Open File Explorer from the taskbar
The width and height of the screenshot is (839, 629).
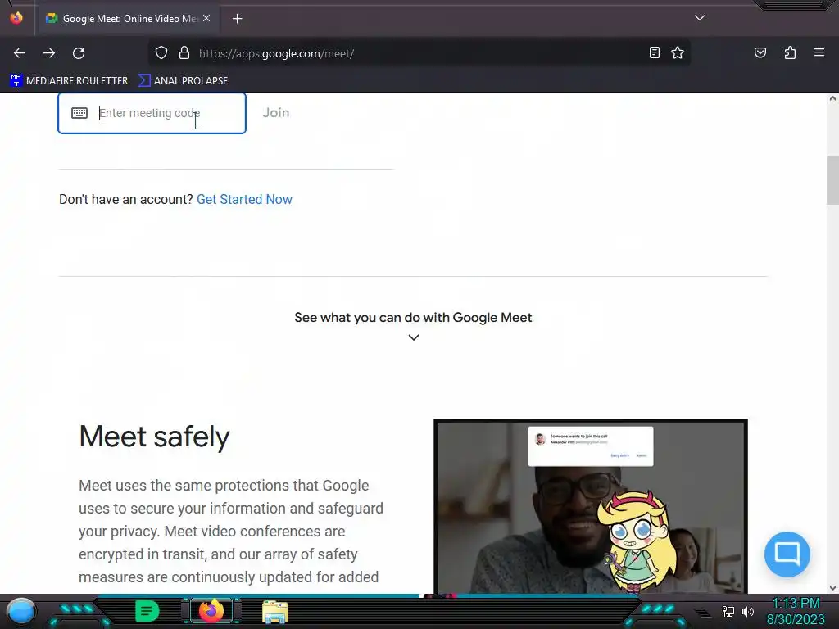coord(275,612)
